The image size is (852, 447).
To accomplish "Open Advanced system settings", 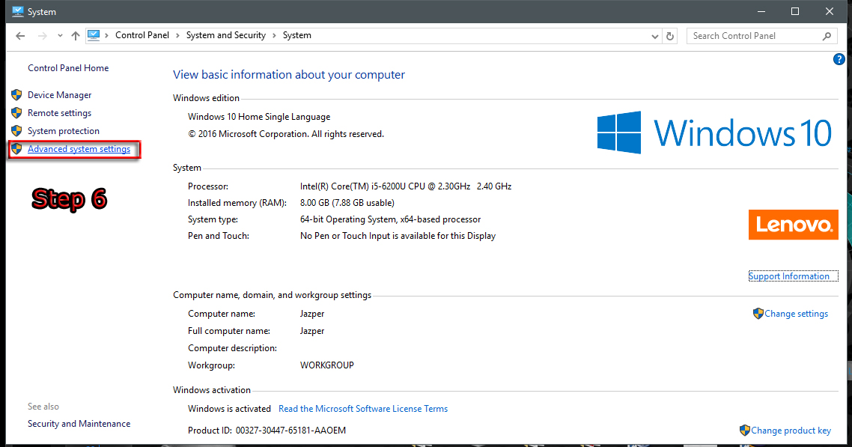I will pyautogui.click(x=79, y=149).
